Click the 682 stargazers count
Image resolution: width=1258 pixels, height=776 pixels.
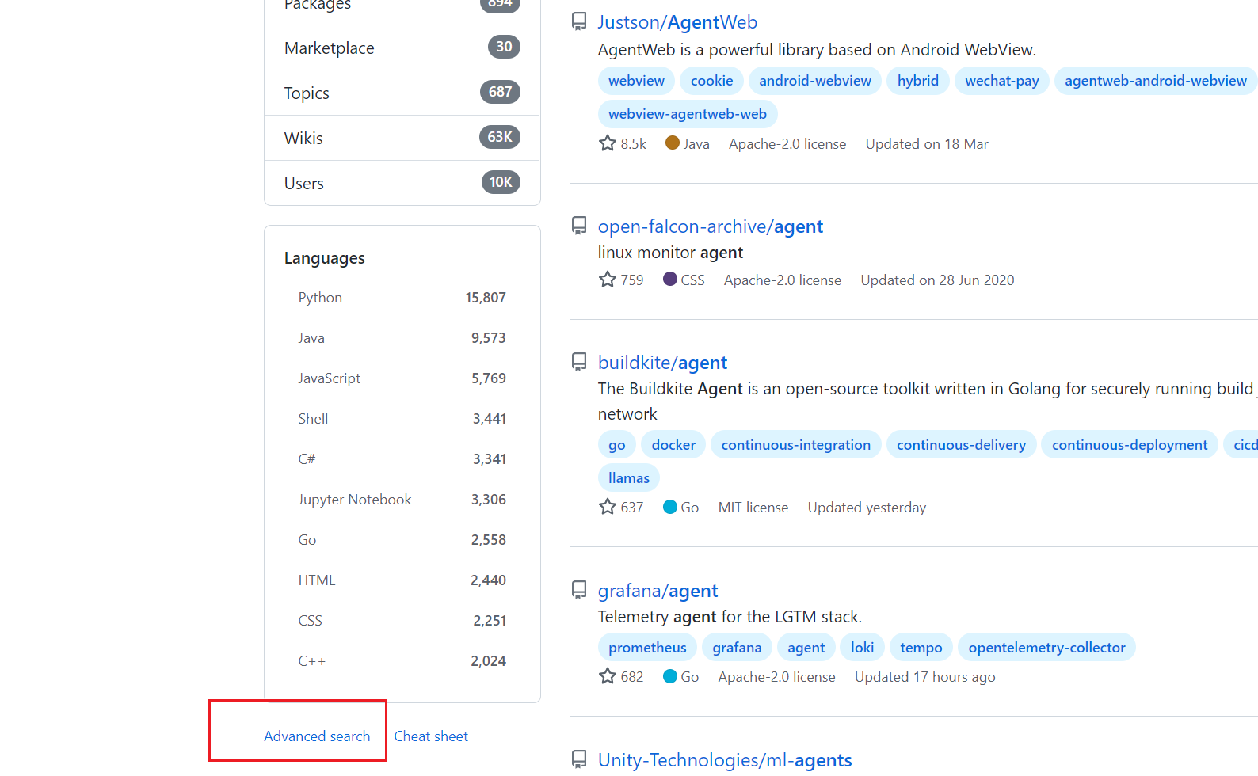click(631, 677)
